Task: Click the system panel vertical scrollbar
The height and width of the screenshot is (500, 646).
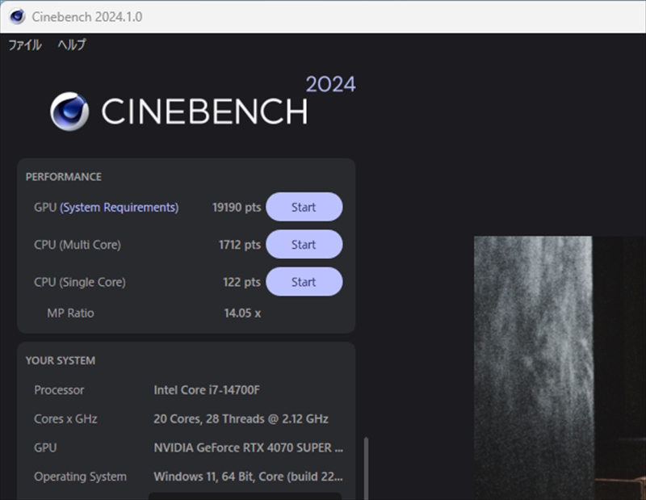Action: 366,468
